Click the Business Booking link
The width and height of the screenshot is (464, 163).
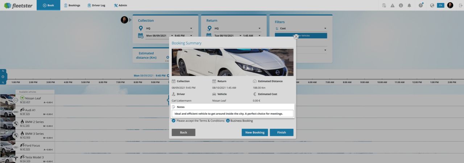tap(241, 121)
